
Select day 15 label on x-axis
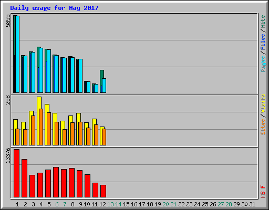[126, 204]
